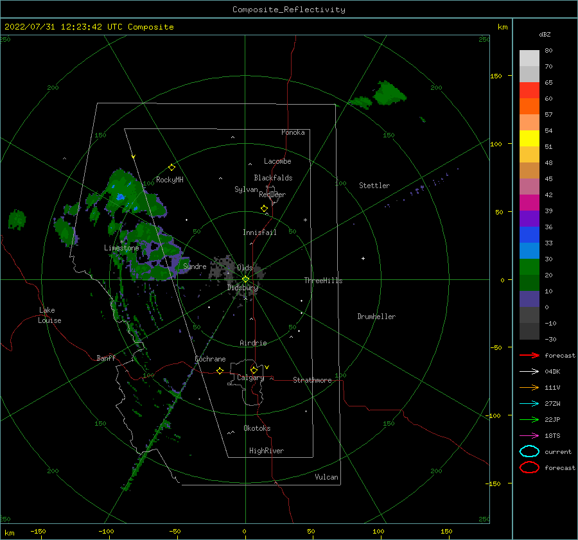
Task: Click the RockyMH label
Action: coord(170,180)
